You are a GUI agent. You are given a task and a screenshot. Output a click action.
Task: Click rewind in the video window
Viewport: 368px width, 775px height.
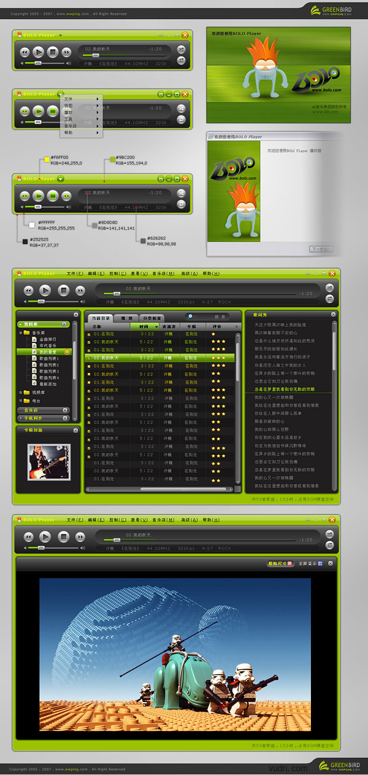pyautogui.click(x=29, y=537)
